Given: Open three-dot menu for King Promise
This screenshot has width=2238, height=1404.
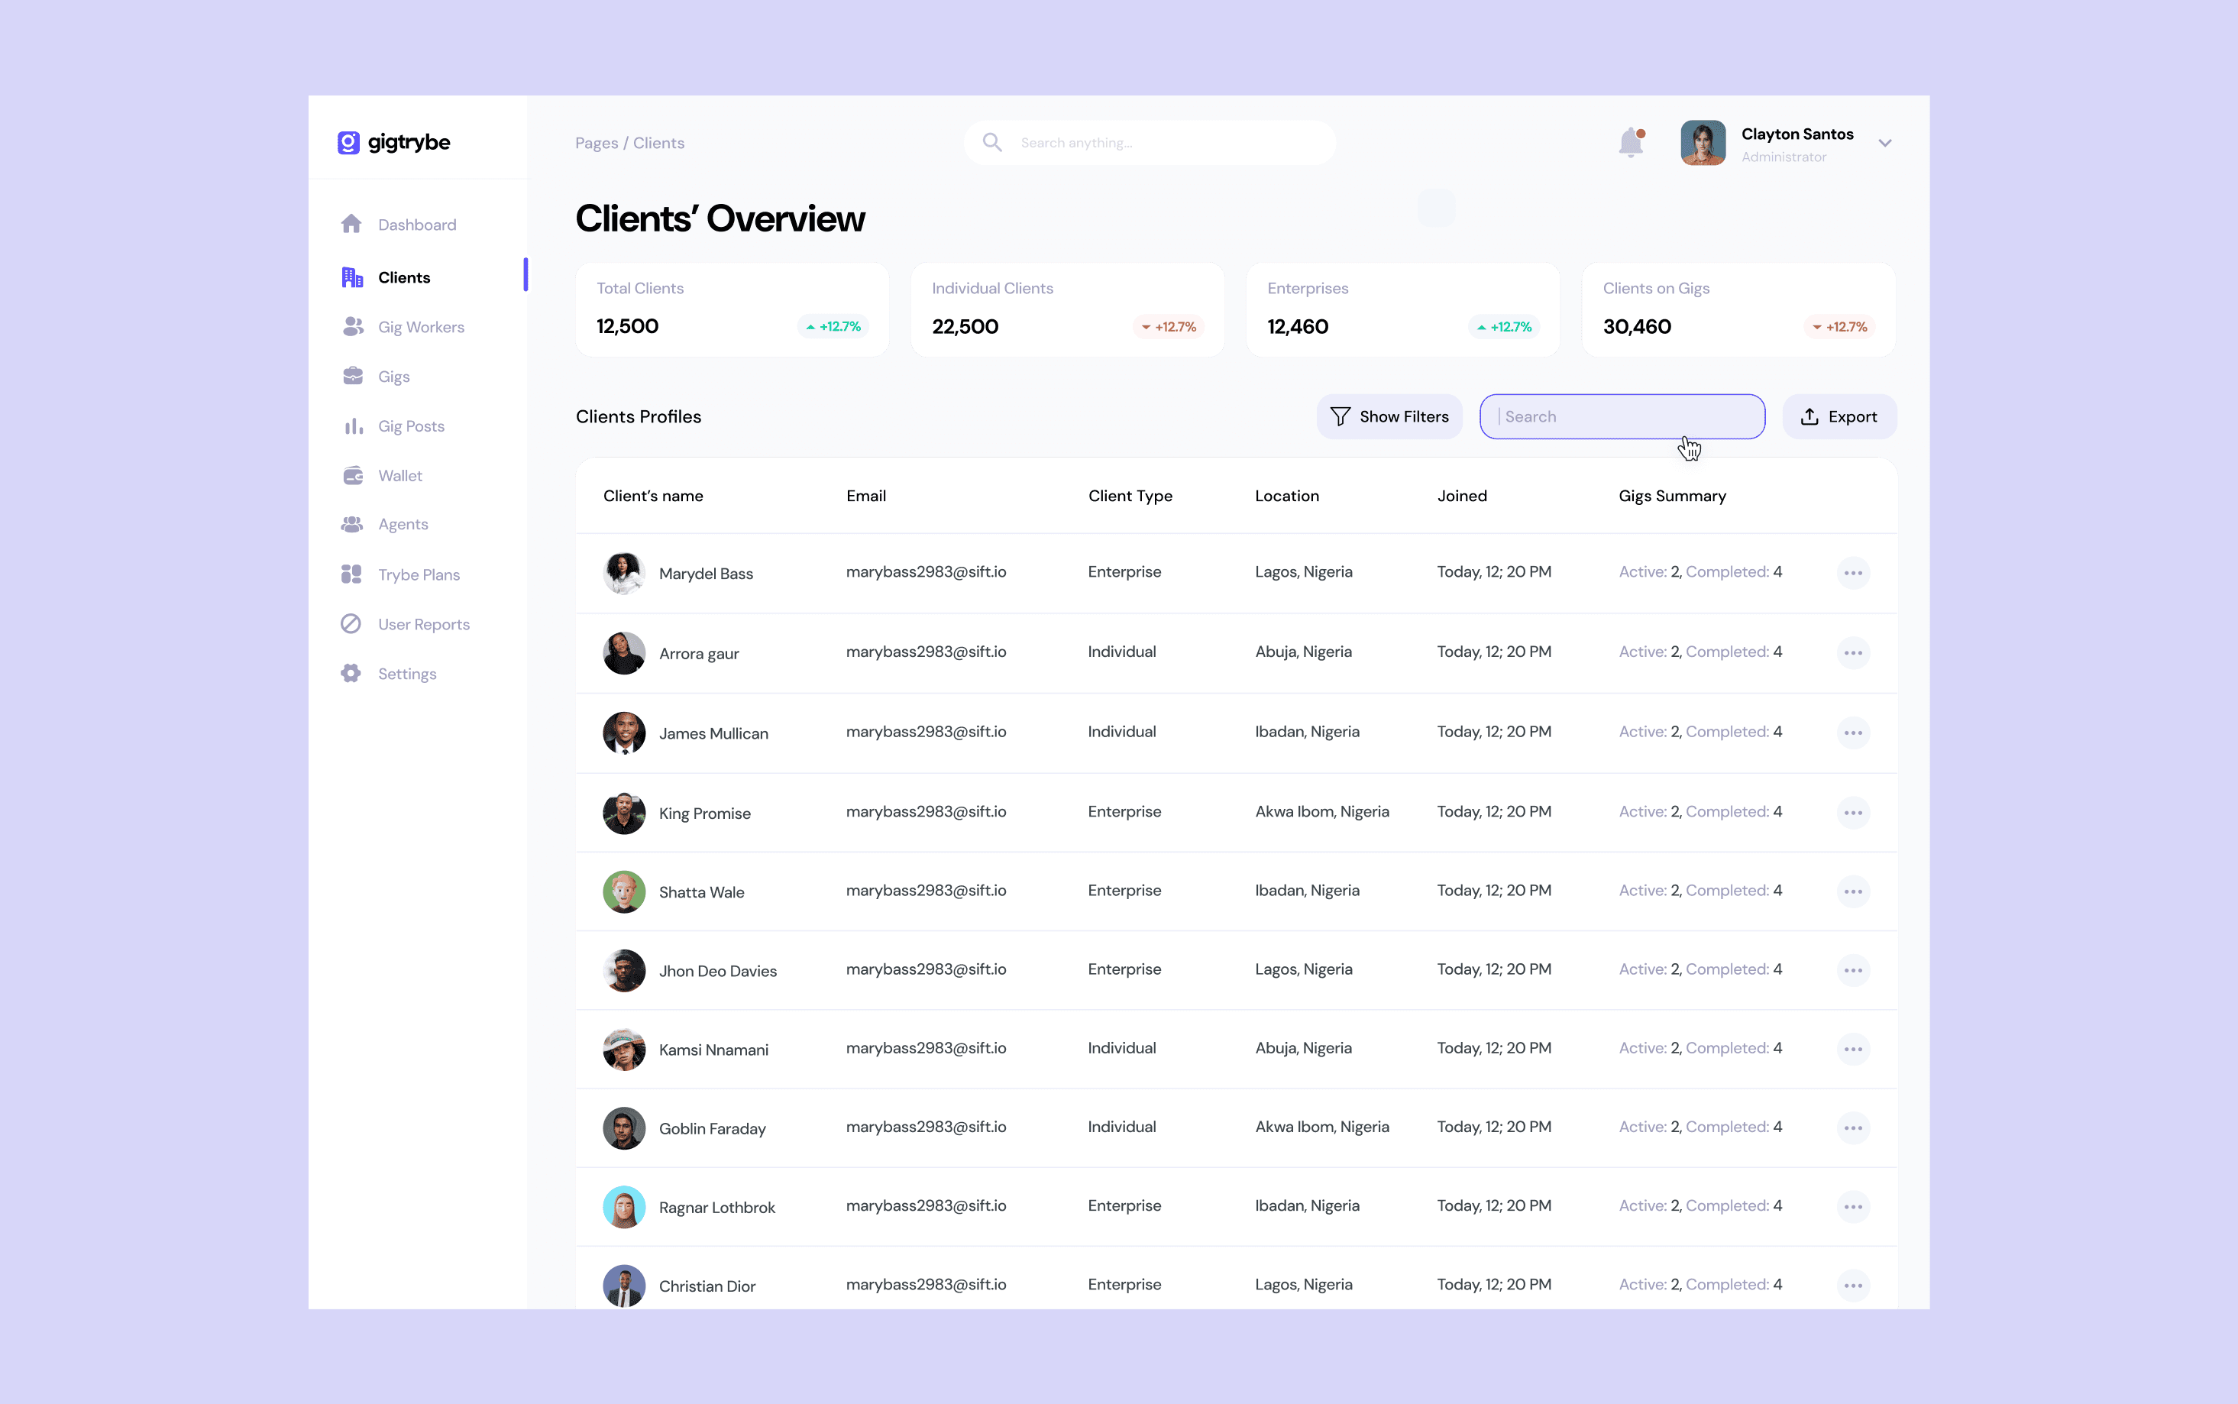Looking at the screenshot, I should (x=1853, y=813).
